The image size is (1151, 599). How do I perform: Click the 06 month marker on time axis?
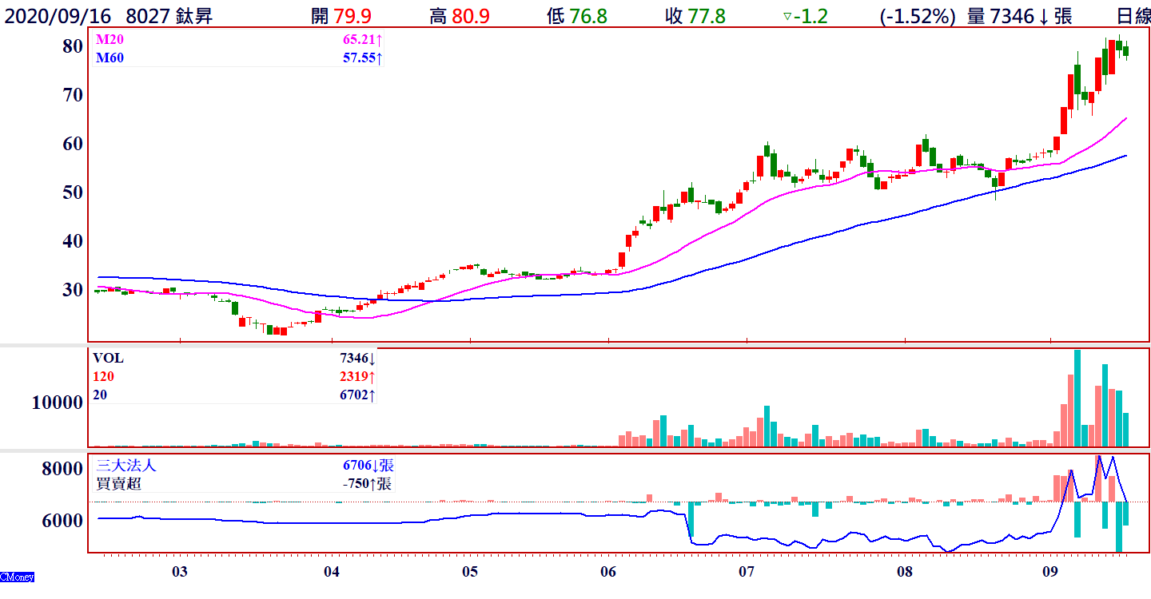608,572
